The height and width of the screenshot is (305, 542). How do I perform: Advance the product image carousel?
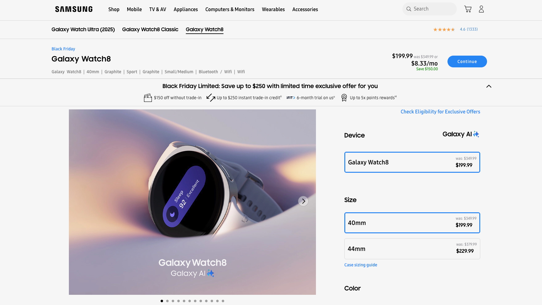click(303, 201)
